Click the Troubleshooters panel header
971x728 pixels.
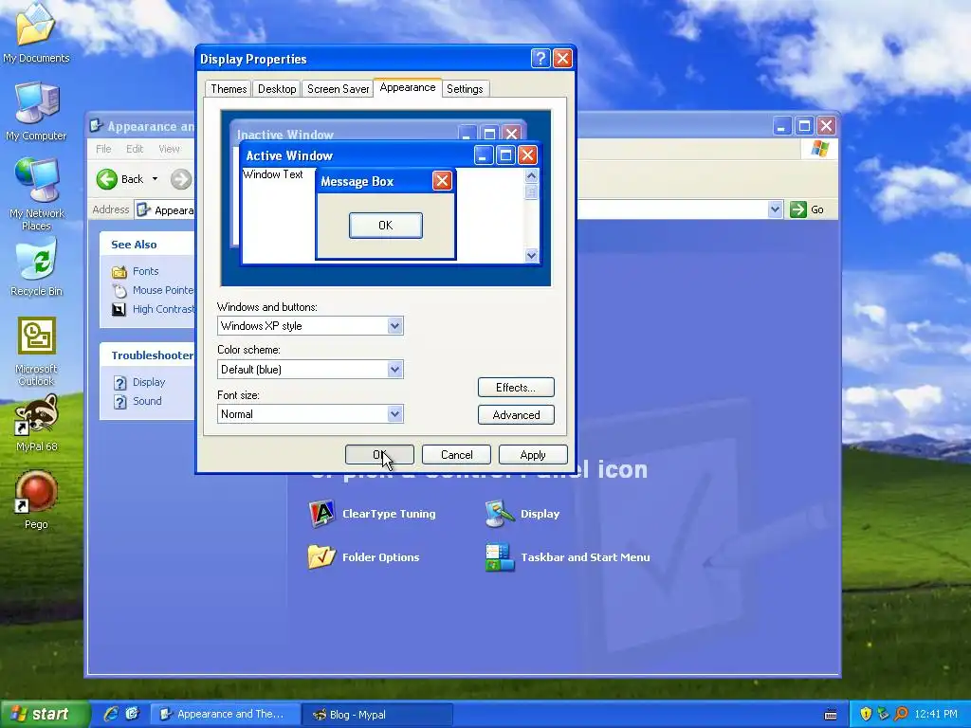[x=147, y=355]
